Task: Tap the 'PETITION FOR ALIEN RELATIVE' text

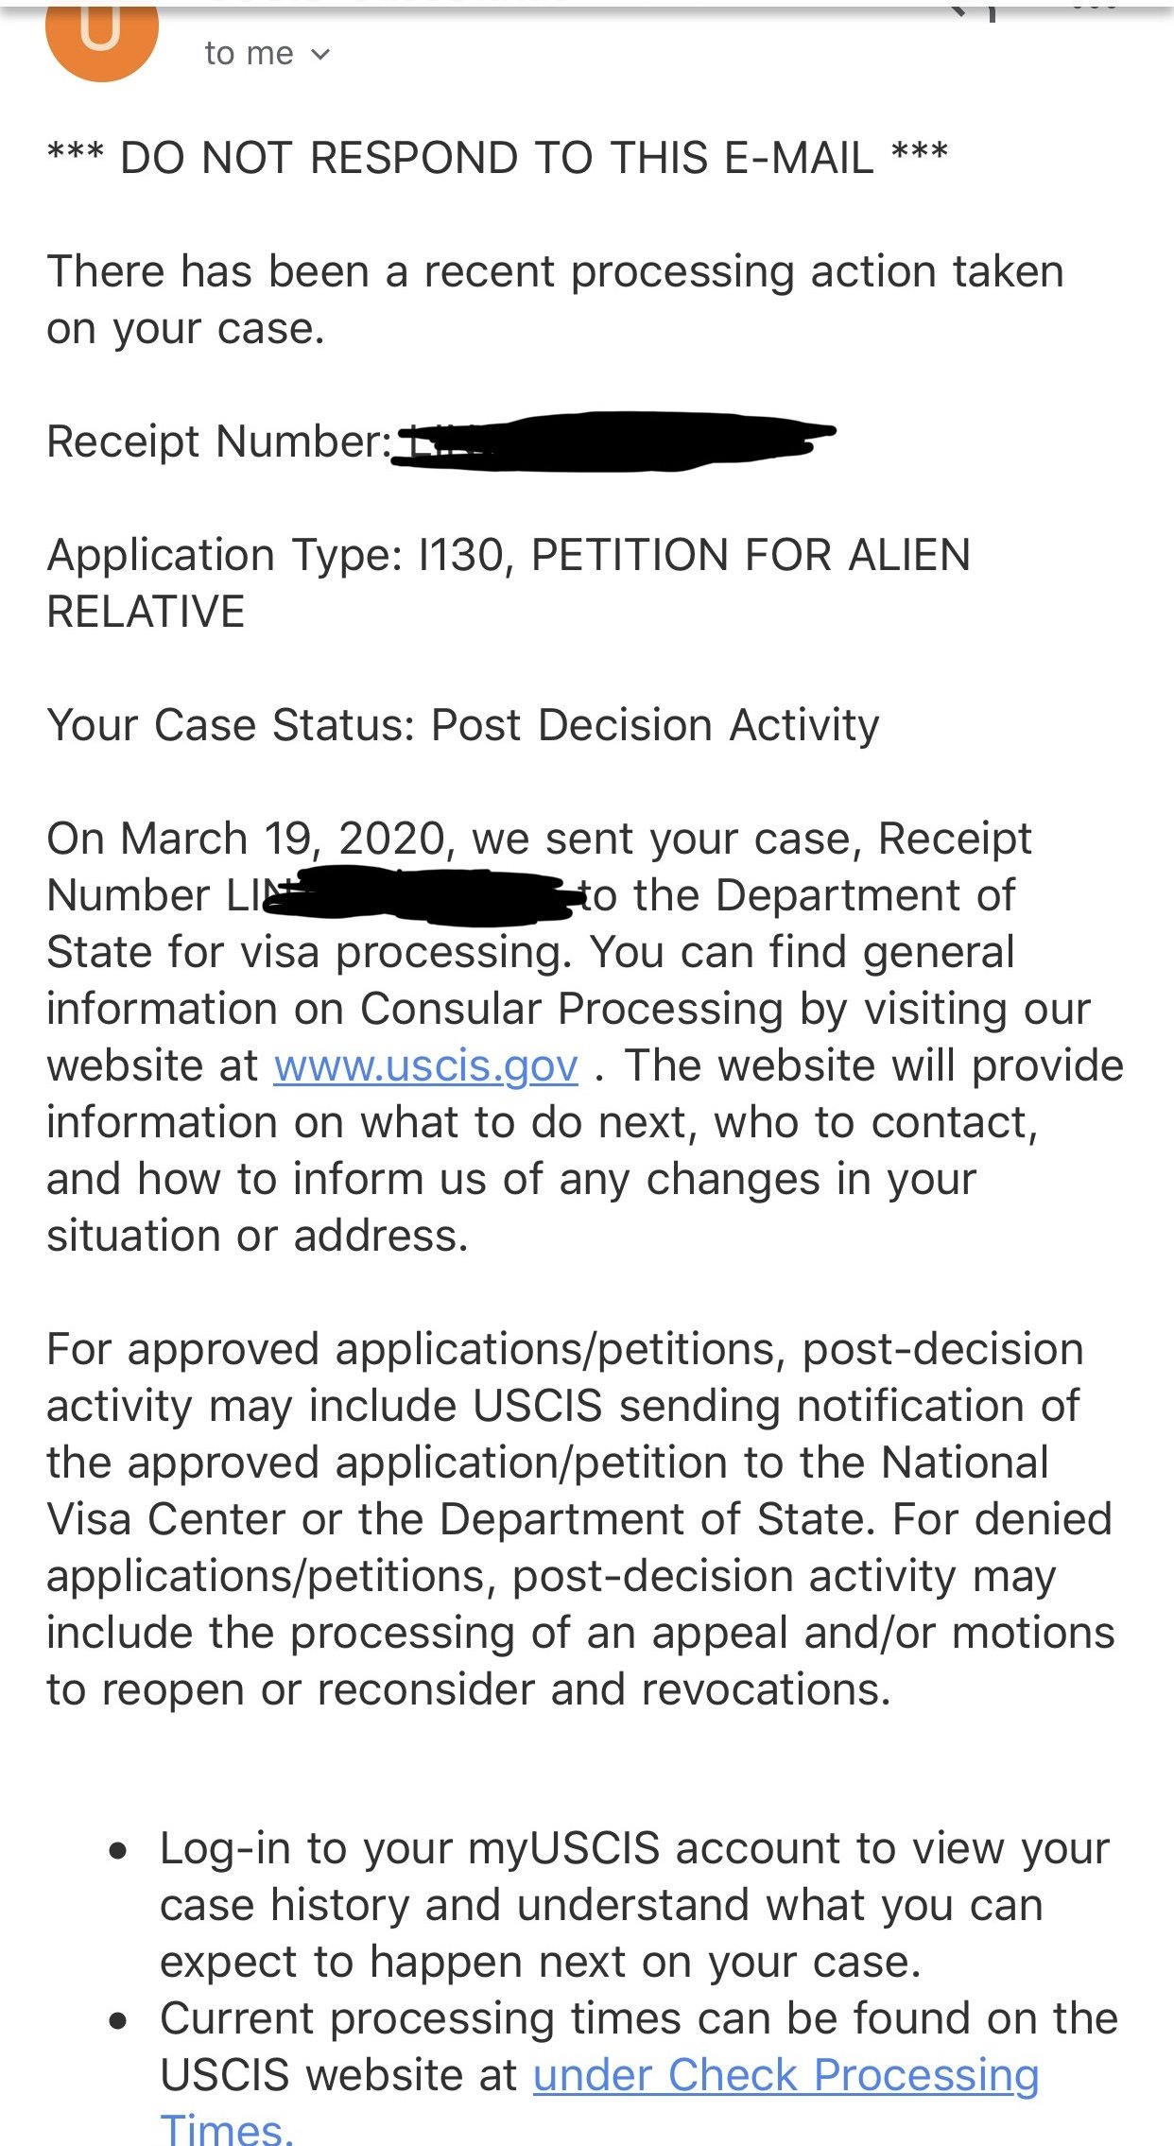Action: tap(509, 583)
